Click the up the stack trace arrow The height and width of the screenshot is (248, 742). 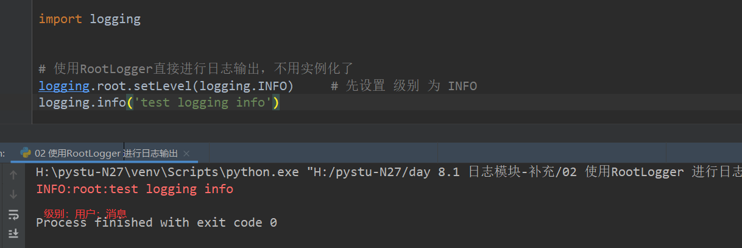(13, 175)
